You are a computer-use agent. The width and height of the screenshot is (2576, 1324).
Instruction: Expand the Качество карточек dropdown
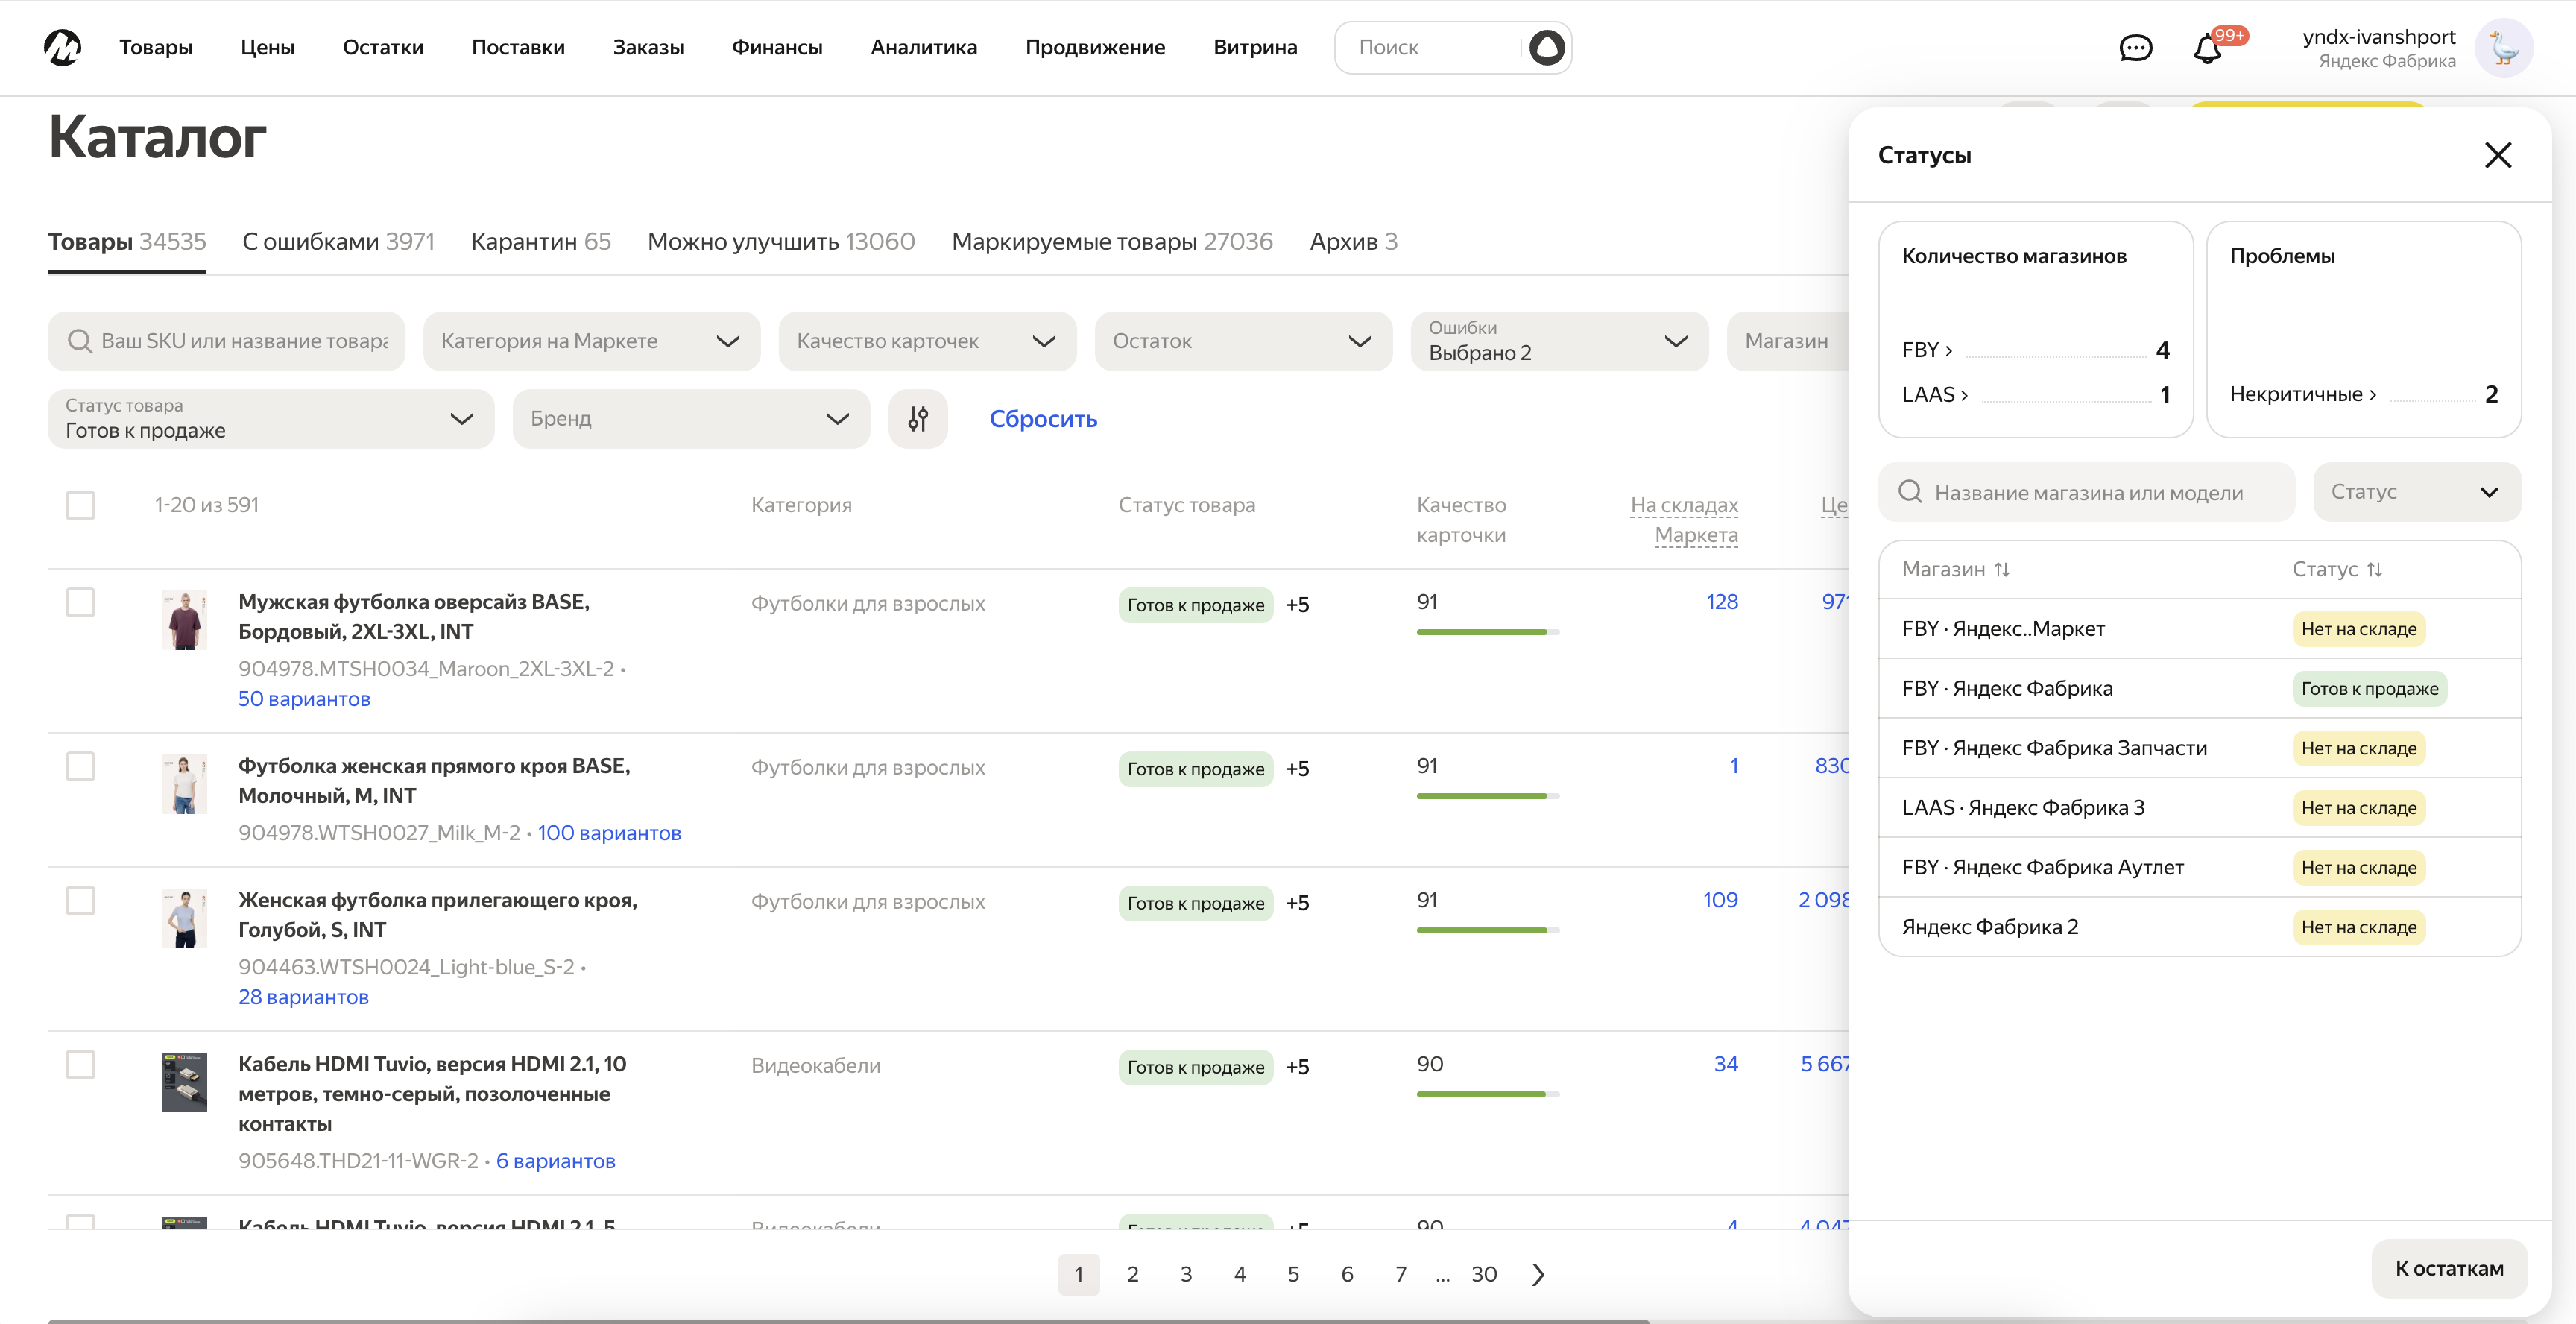[x=927, y=341]
